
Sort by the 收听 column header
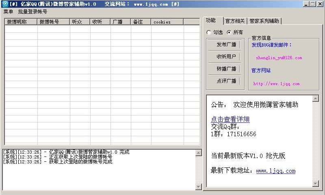[x=100, y=22]
